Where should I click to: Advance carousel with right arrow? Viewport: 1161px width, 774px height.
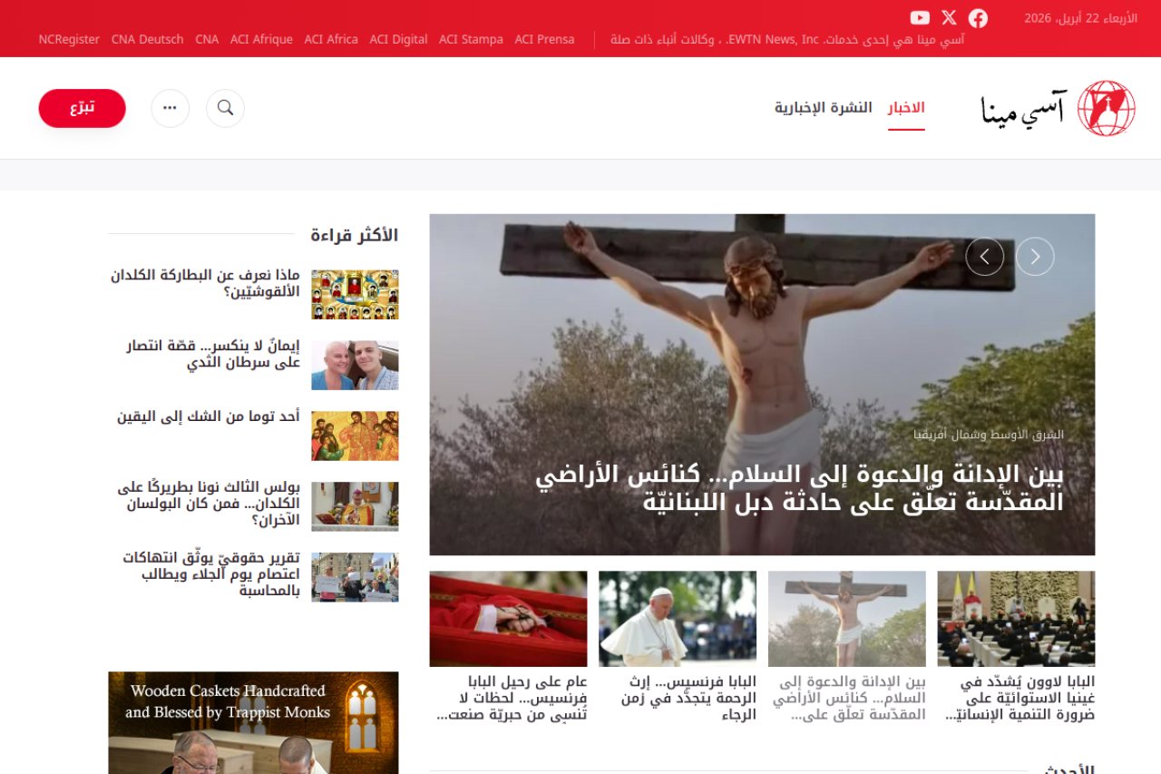(1034, 257)
